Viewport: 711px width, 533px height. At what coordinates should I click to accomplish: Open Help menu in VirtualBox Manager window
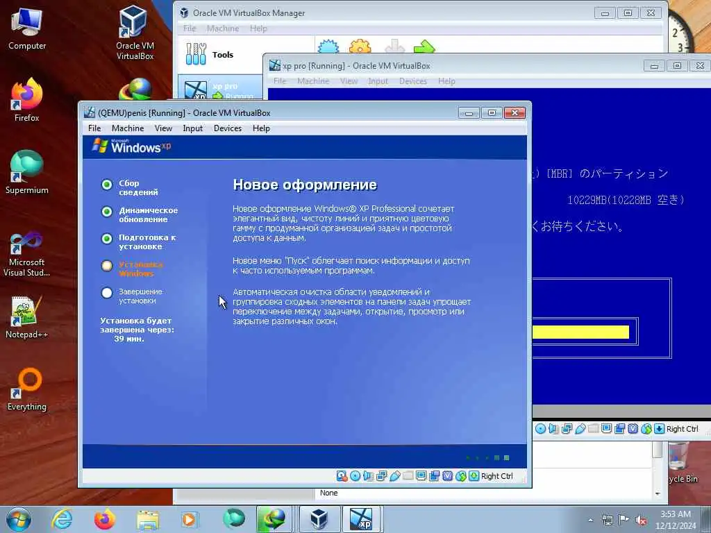(258, 28)
